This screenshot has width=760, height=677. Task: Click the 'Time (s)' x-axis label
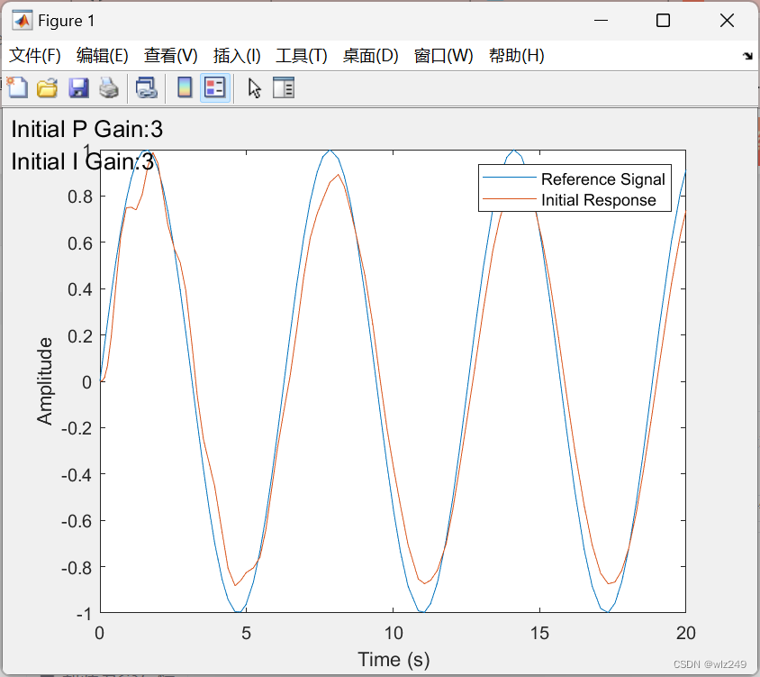(x=394, y=660)
